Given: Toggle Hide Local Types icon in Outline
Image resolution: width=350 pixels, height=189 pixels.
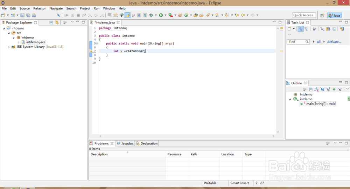Looking at the screenshot, I should pyautogui.click(x=340, y=89).
